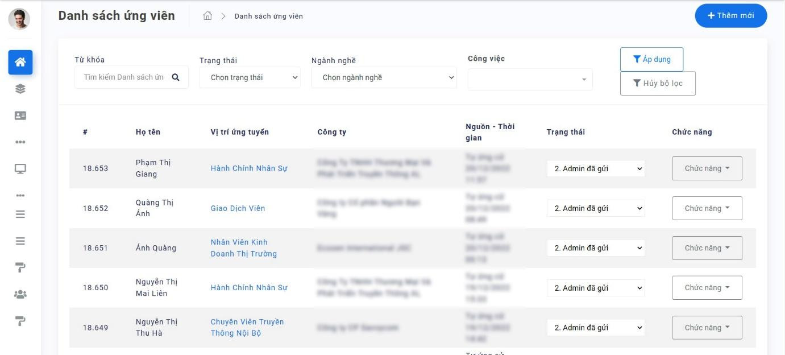Change status dropdown for Phạm Thị Giang

click(596, 168)
